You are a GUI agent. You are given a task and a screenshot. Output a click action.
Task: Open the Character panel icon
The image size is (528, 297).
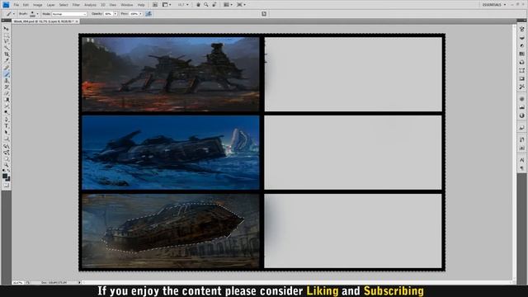pos(521,160)
